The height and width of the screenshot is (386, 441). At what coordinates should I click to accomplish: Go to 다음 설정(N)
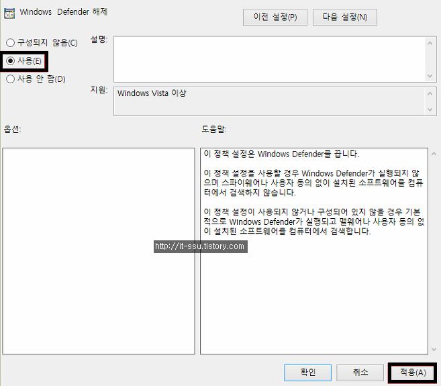[345, 17]
